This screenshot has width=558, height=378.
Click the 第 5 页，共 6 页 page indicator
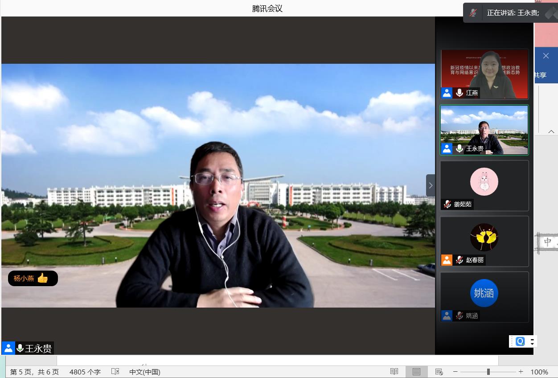pos(34,372)
